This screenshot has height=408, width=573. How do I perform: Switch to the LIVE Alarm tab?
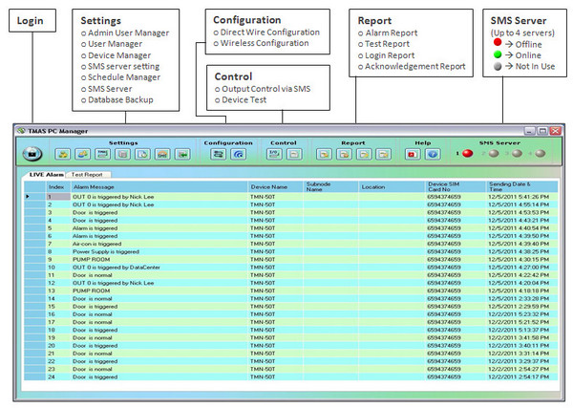click(46, 175)
